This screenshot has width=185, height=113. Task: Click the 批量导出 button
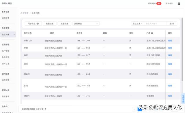point(64,24)
